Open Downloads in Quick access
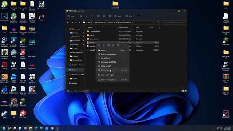Viewport: 233px width, 131px height. tap(76, 37)
